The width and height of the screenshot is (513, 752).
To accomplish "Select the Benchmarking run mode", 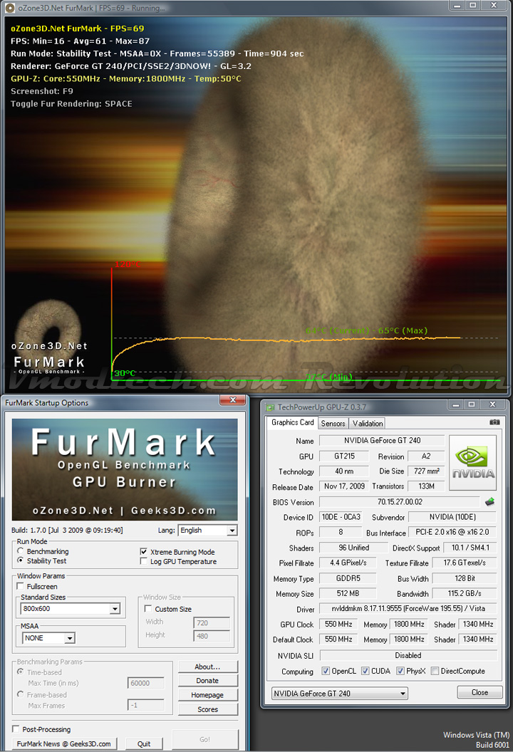I will (x=21, y=551).
